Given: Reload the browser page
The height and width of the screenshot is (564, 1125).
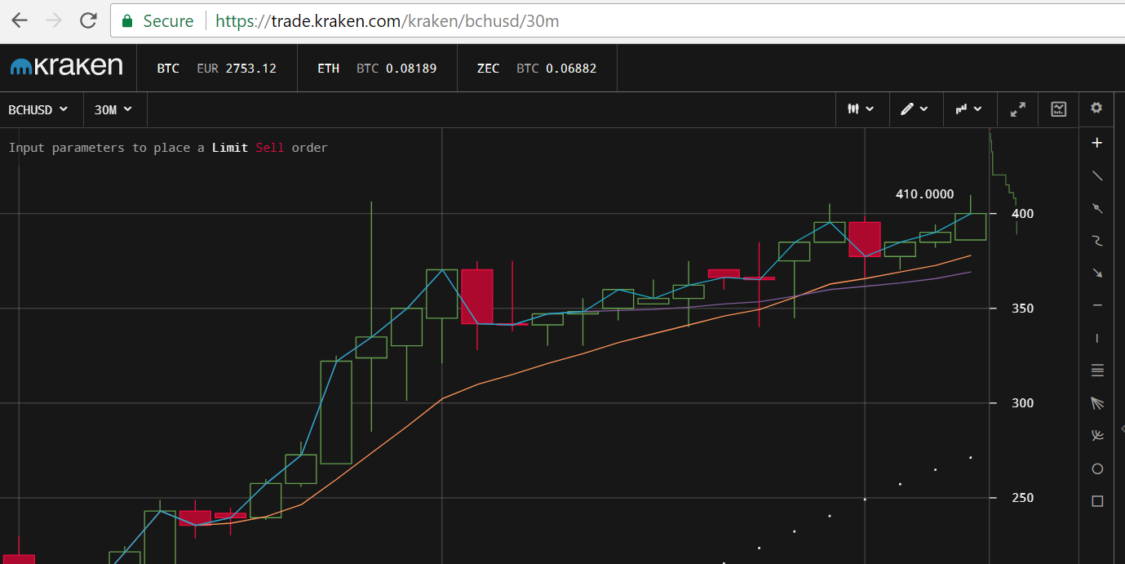Looking at the screenshot, I should coord(89,21).
